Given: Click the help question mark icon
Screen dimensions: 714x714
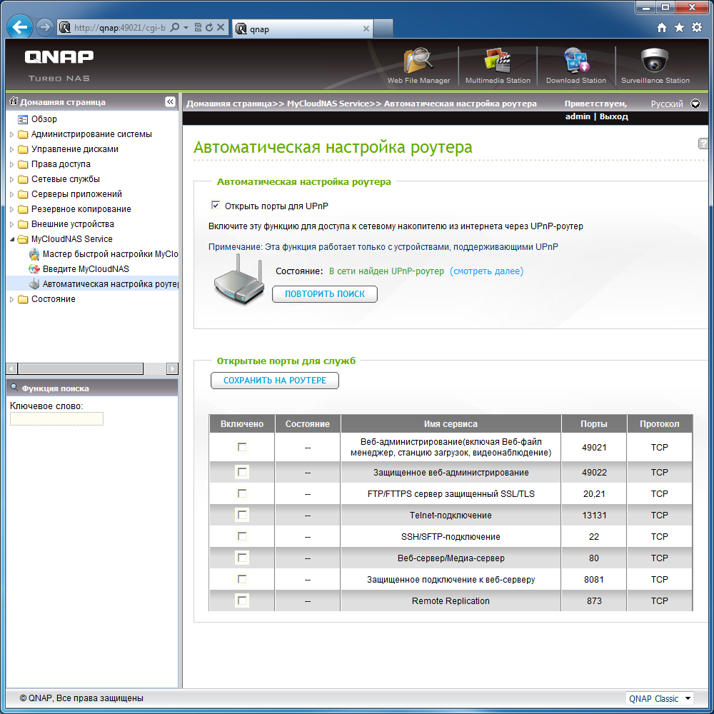Looking at the screenshot, I should click(x=703, y=144).
